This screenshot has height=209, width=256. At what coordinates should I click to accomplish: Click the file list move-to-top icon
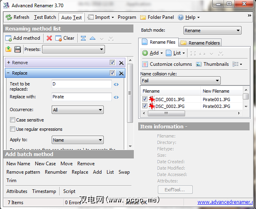coord(193,53)
